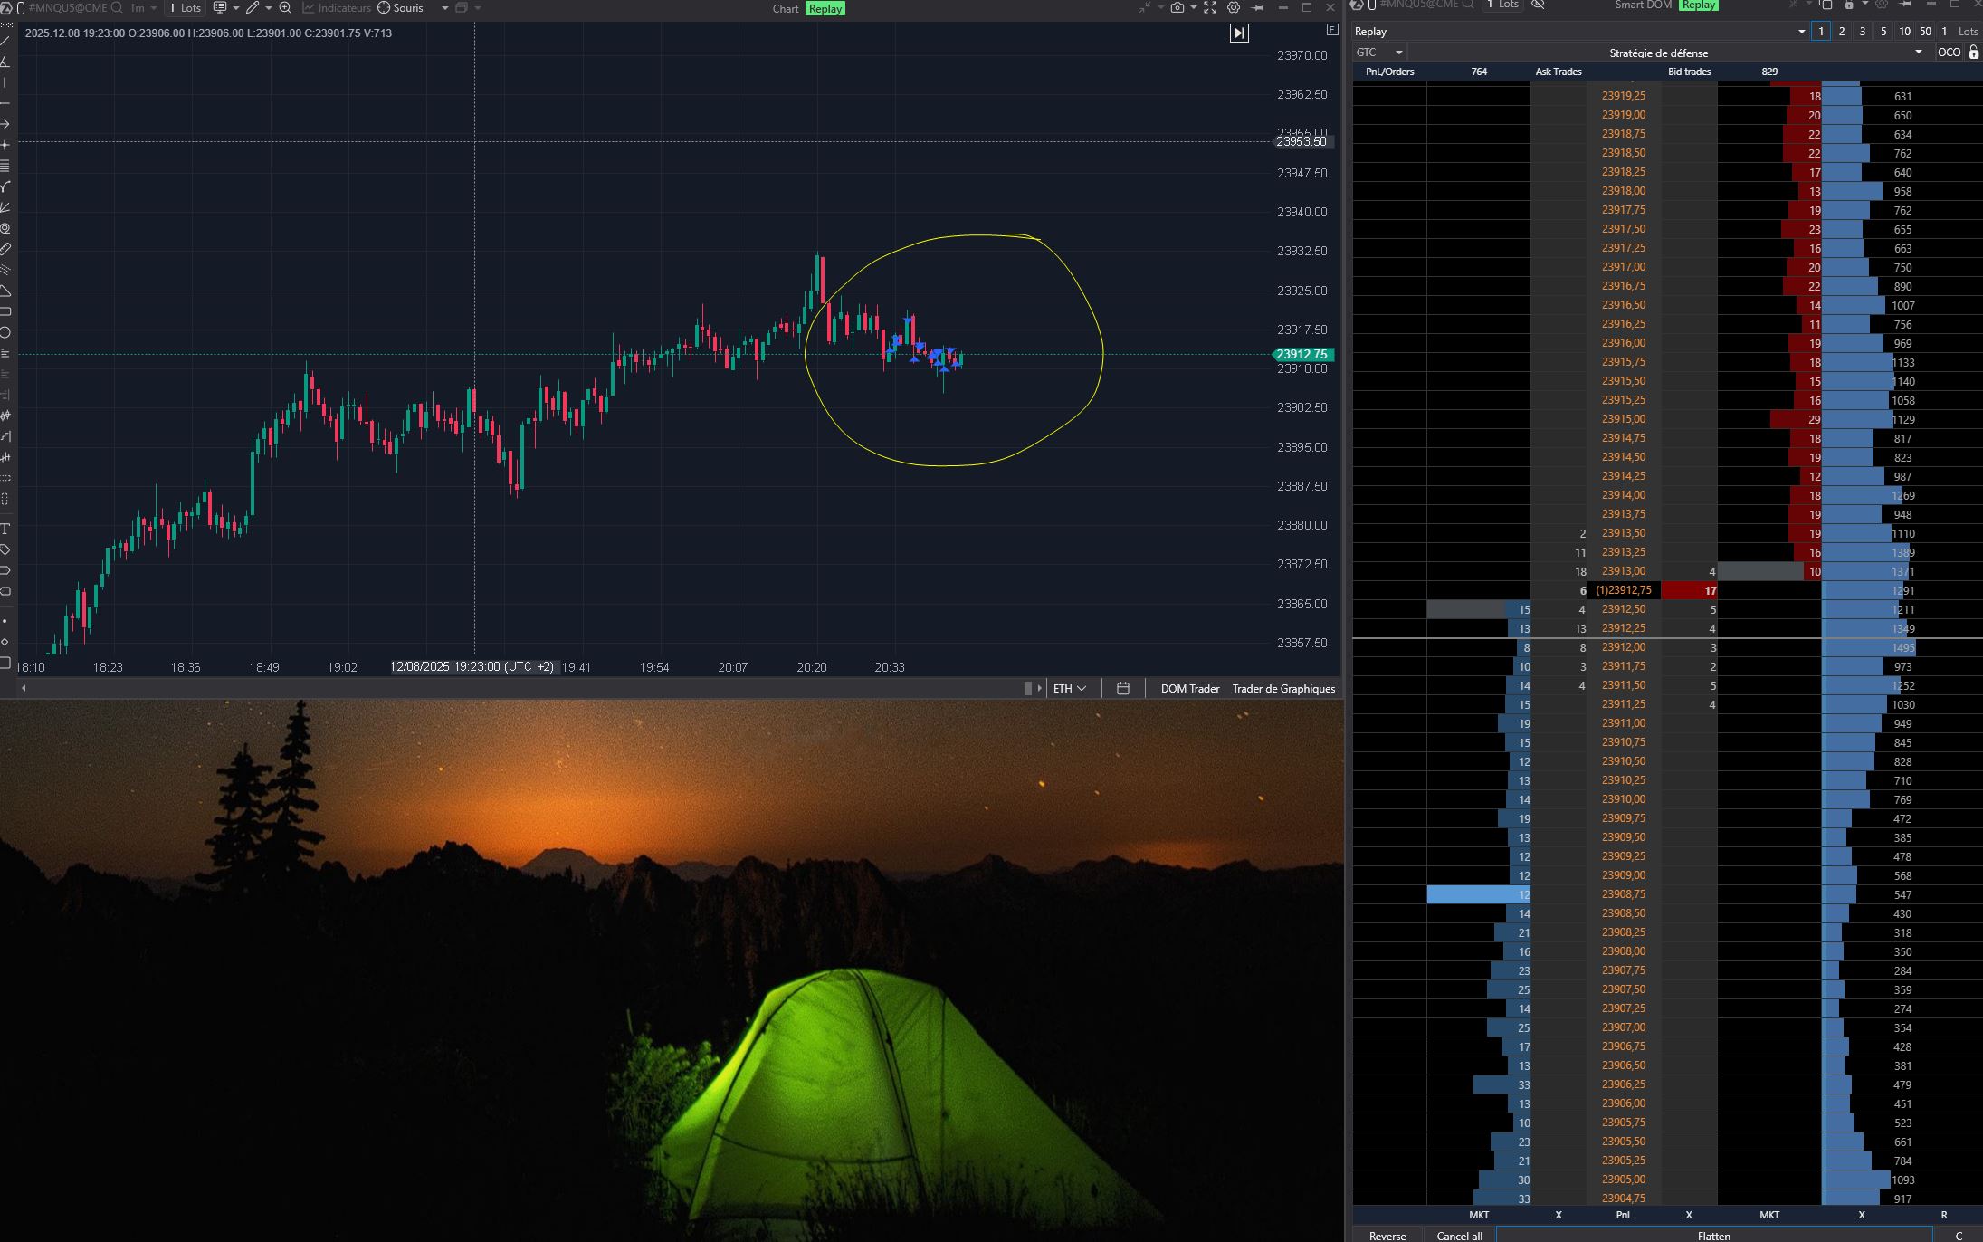Click the calendar icon below the chart
This screenshot has height=1242, width=1983.
pyautogui.click(x=1123, y=689)
